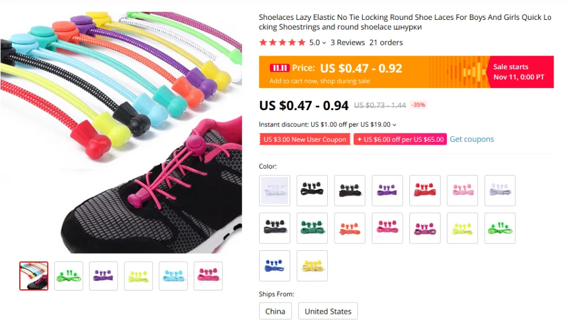This screenshot has height=320, width=567.
Task: Click the US $6.00 off per US $65.00 coupon
Action: pyautogui.click(x=400, y=140)
